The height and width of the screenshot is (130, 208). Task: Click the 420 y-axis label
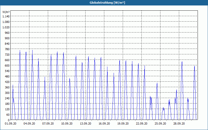click(x=7, y=82)
